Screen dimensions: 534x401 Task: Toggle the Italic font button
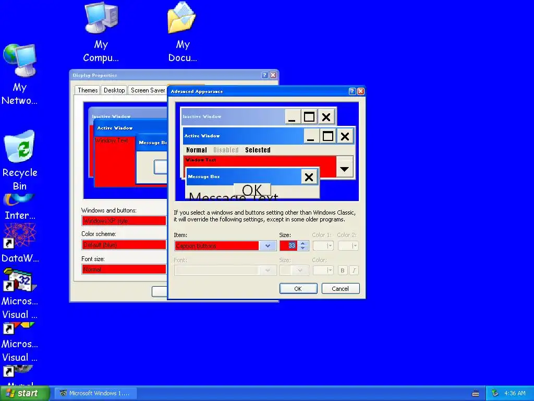pyautogui.click(x=354, y=270)
